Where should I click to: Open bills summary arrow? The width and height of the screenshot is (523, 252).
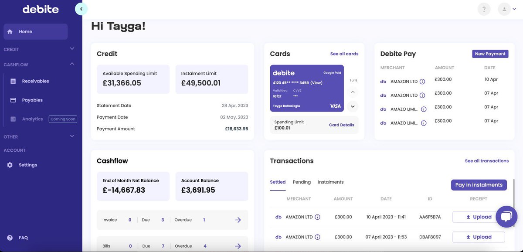[238, 246]
